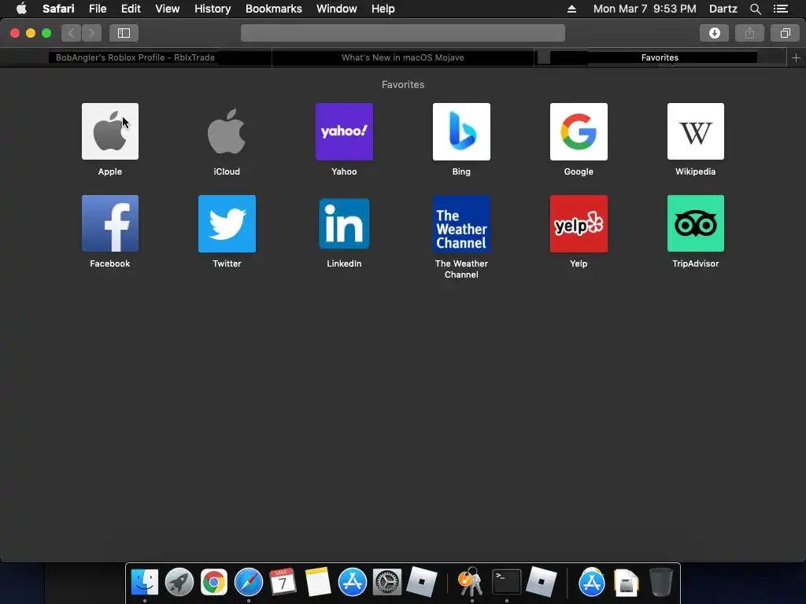The height and width of the screenshot is (604, 806).
Task: Close the Safari window
Action: coord(15,33)
